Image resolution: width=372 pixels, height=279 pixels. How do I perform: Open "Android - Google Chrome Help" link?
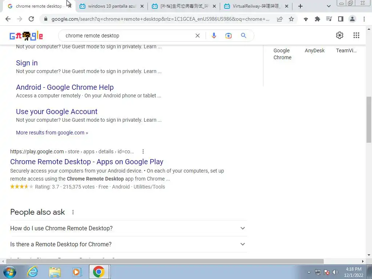(65, 87)
